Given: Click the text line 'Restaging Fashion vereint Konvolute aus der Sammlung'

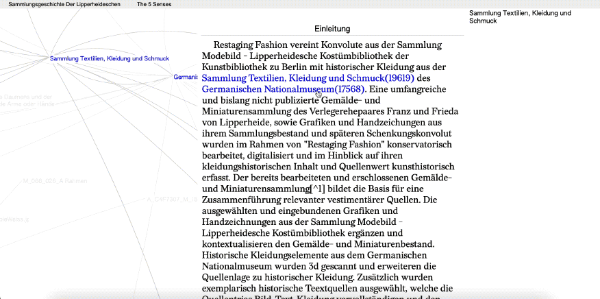Looking at the screenshot, I should click(327, 45).
